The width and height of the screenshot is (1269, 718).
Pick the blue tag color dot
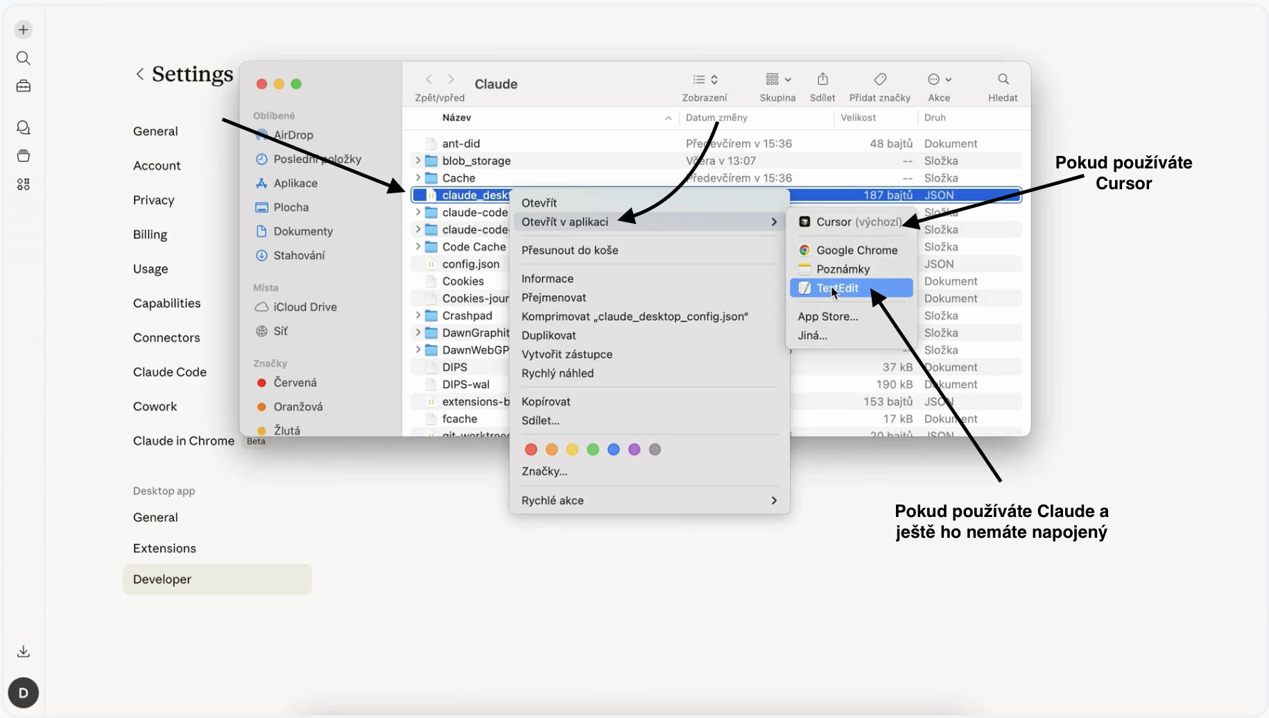pos(613,450)
